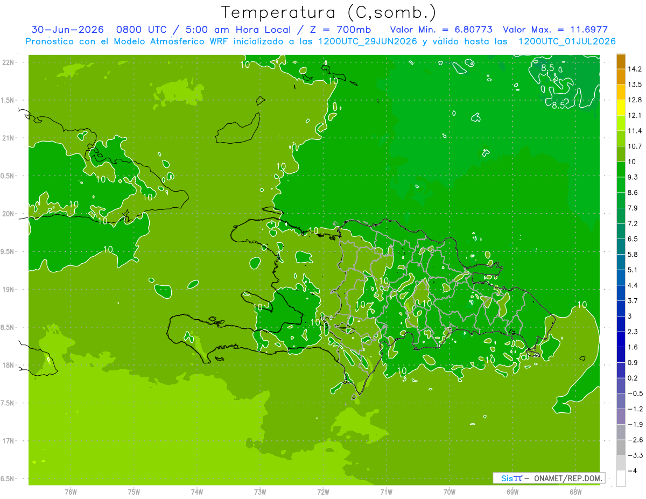The height and width of the screenshot is (499, 646).
Task: Select the Valor Max. = 11.6977 readout
Action: coord(555,30)
